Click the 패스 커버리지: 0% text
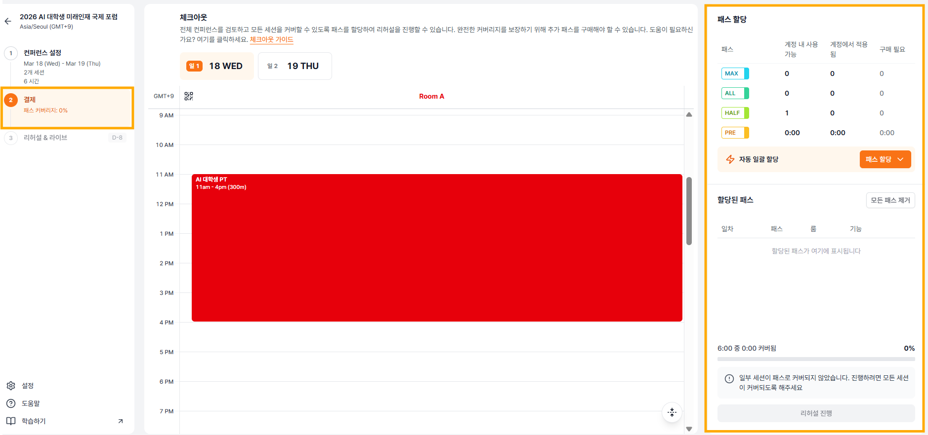 coord(45,110)
